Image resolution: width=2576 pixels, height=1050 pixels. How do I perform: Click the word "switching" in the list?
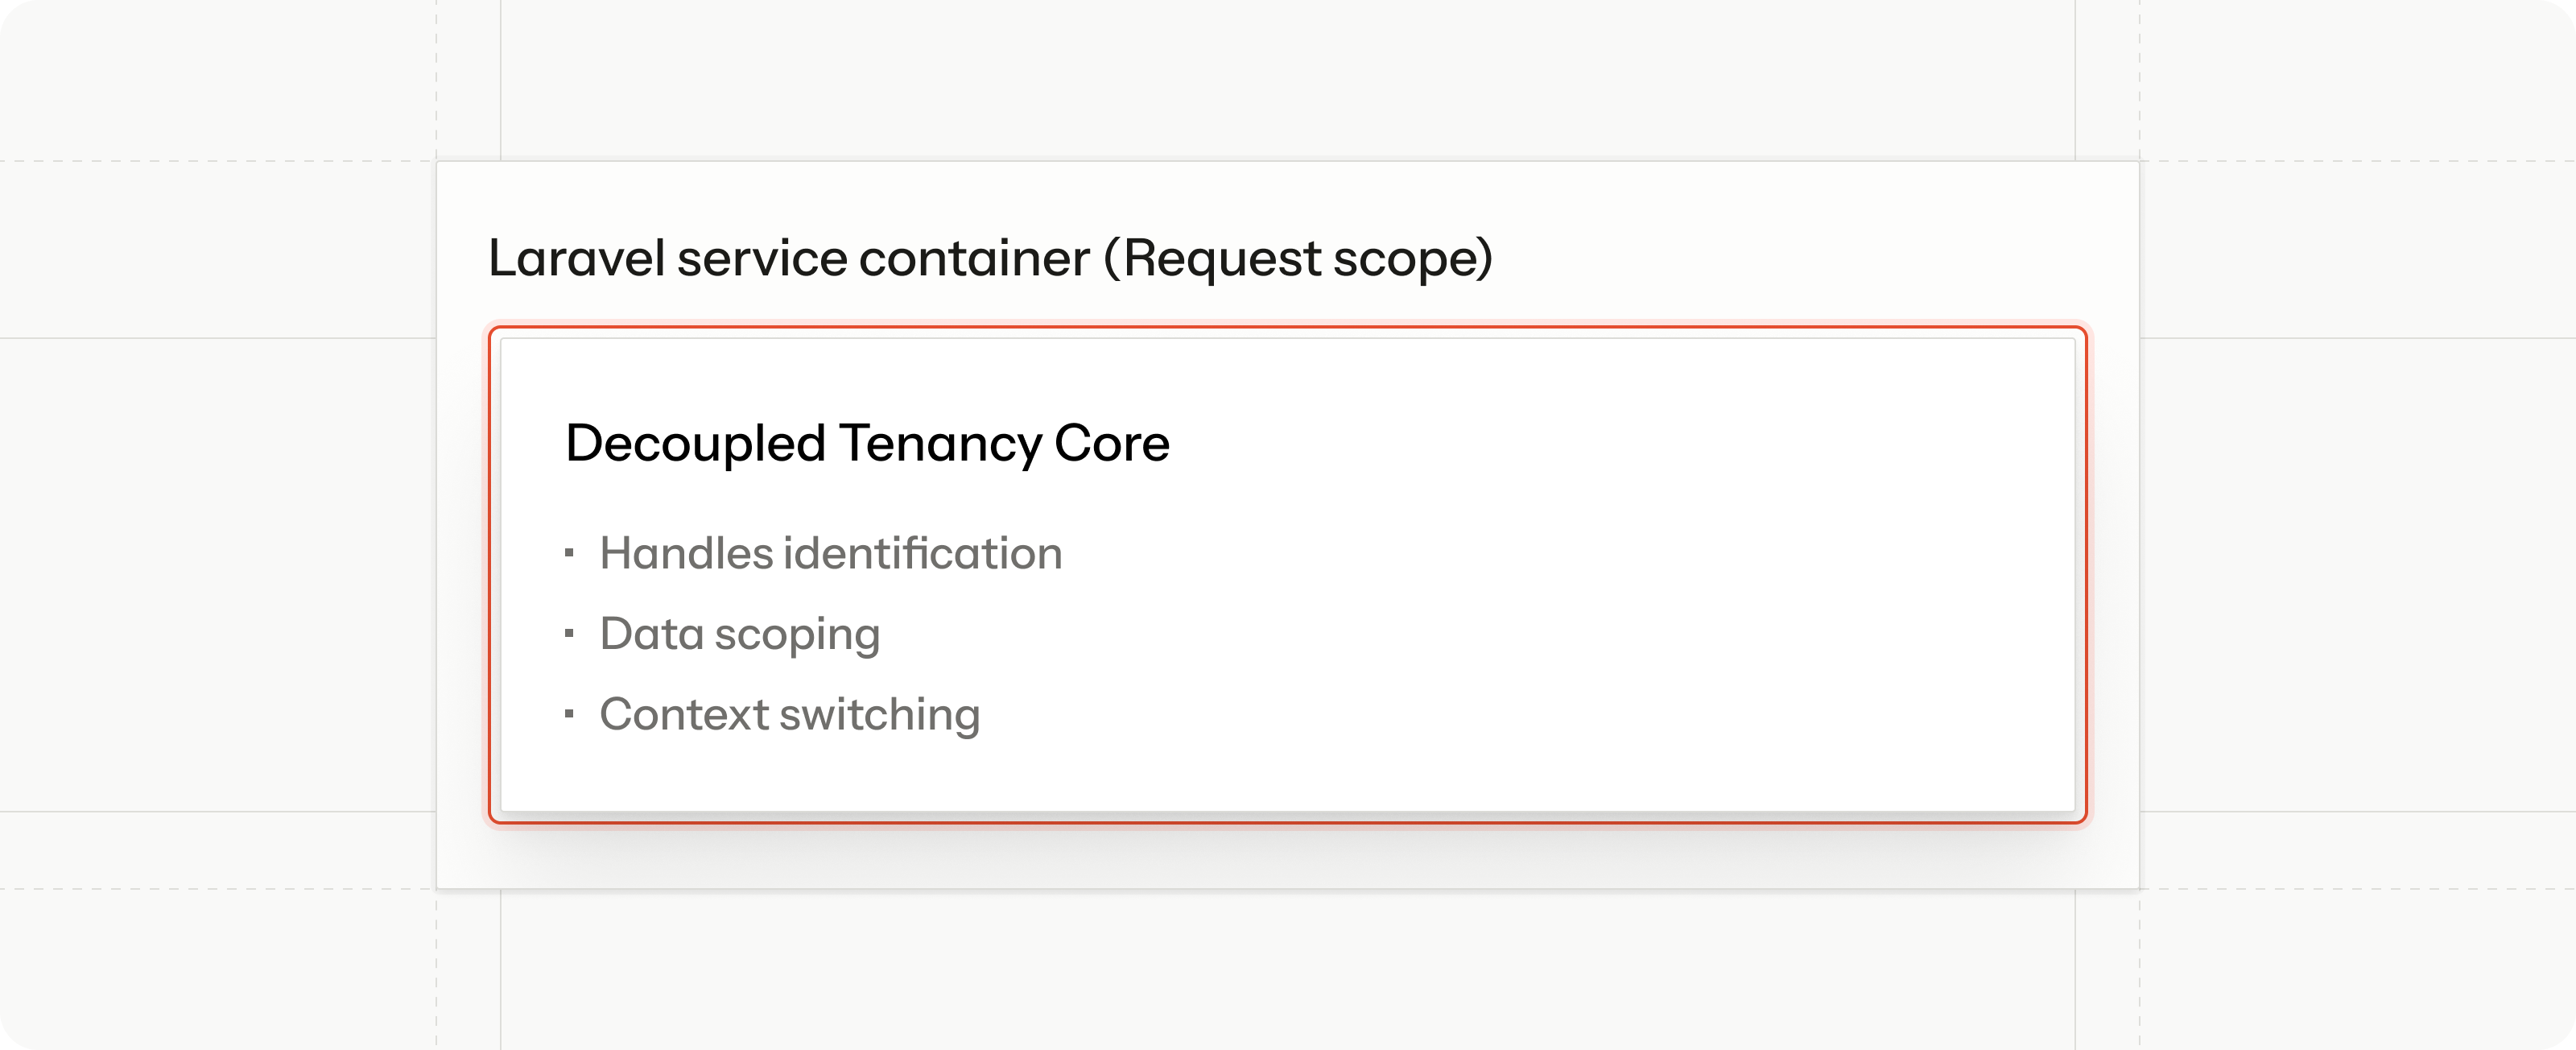pos(879,714)
